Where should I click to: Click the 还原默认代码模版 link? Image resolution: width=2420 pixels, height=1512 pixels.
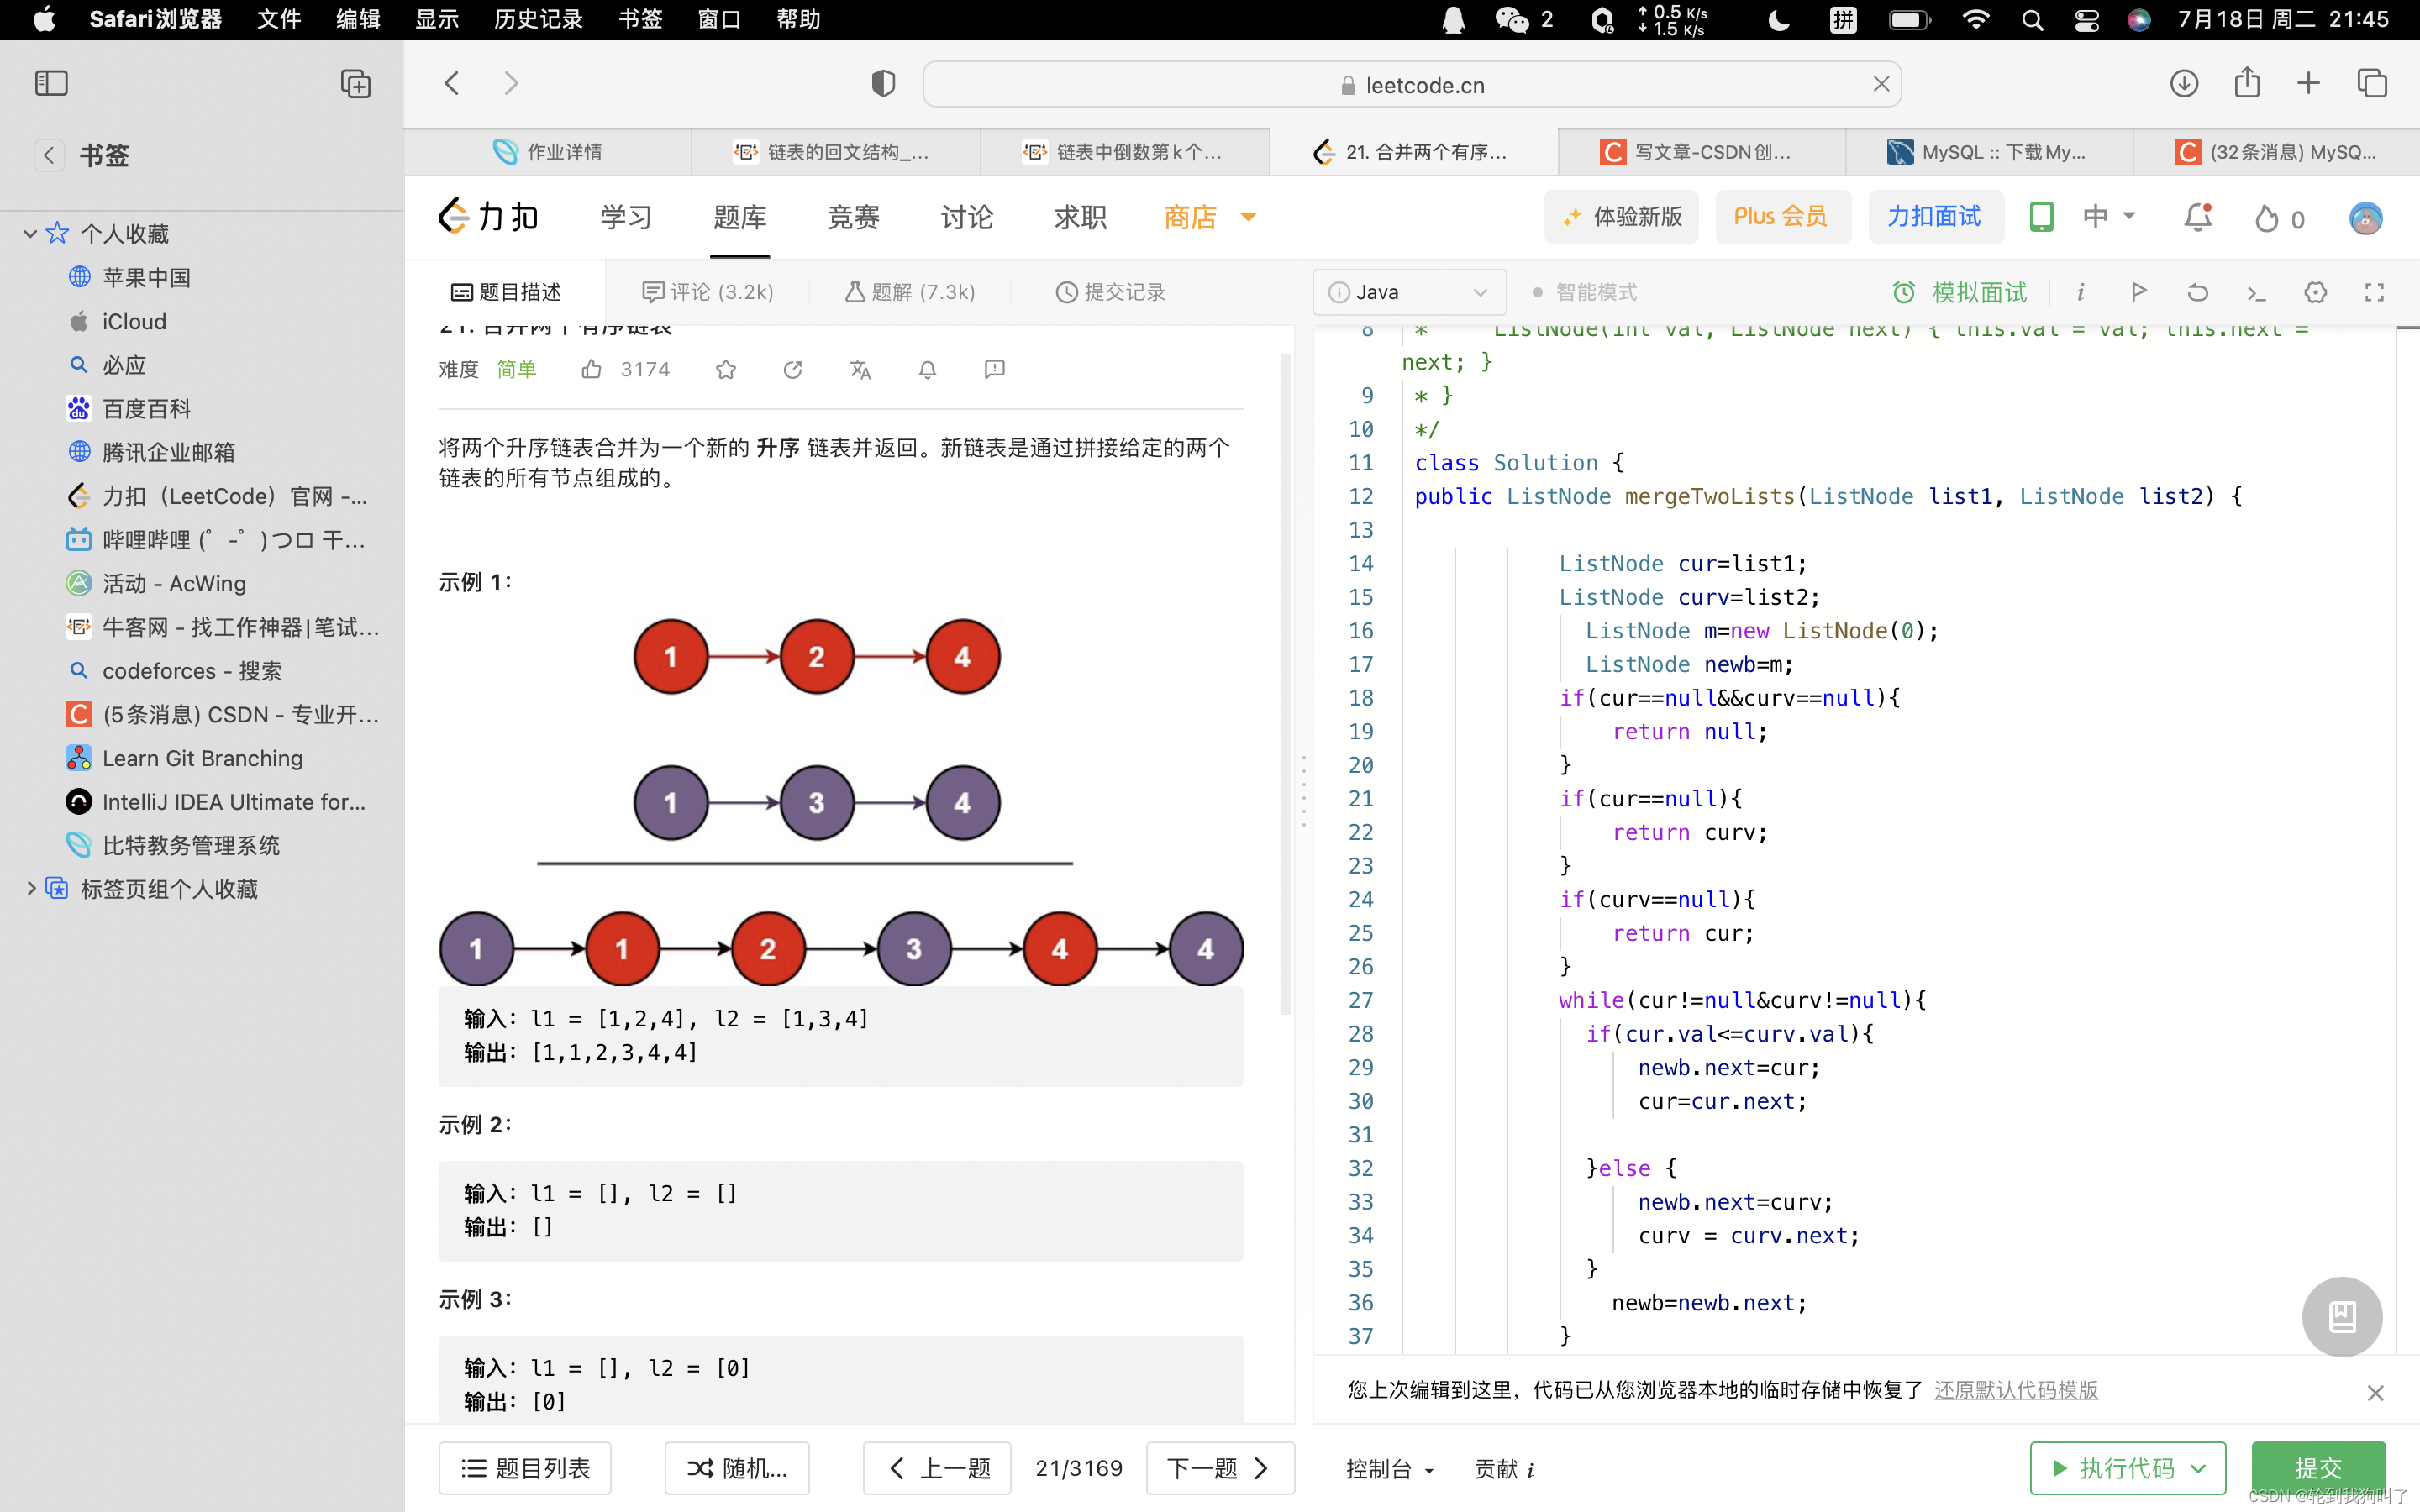(x=2016, y=1390)
